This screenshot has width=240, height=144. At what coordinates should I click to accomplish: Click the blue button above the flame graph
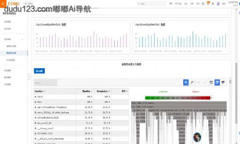39,71
